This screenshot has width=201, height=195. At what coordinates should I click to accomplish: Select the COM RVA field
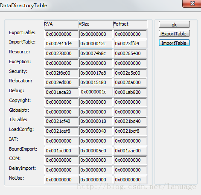pyautogui.click(x=61, y=160)
